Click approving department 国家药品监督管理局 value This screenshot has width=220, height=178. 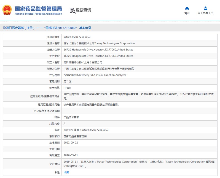pos(75,136)
